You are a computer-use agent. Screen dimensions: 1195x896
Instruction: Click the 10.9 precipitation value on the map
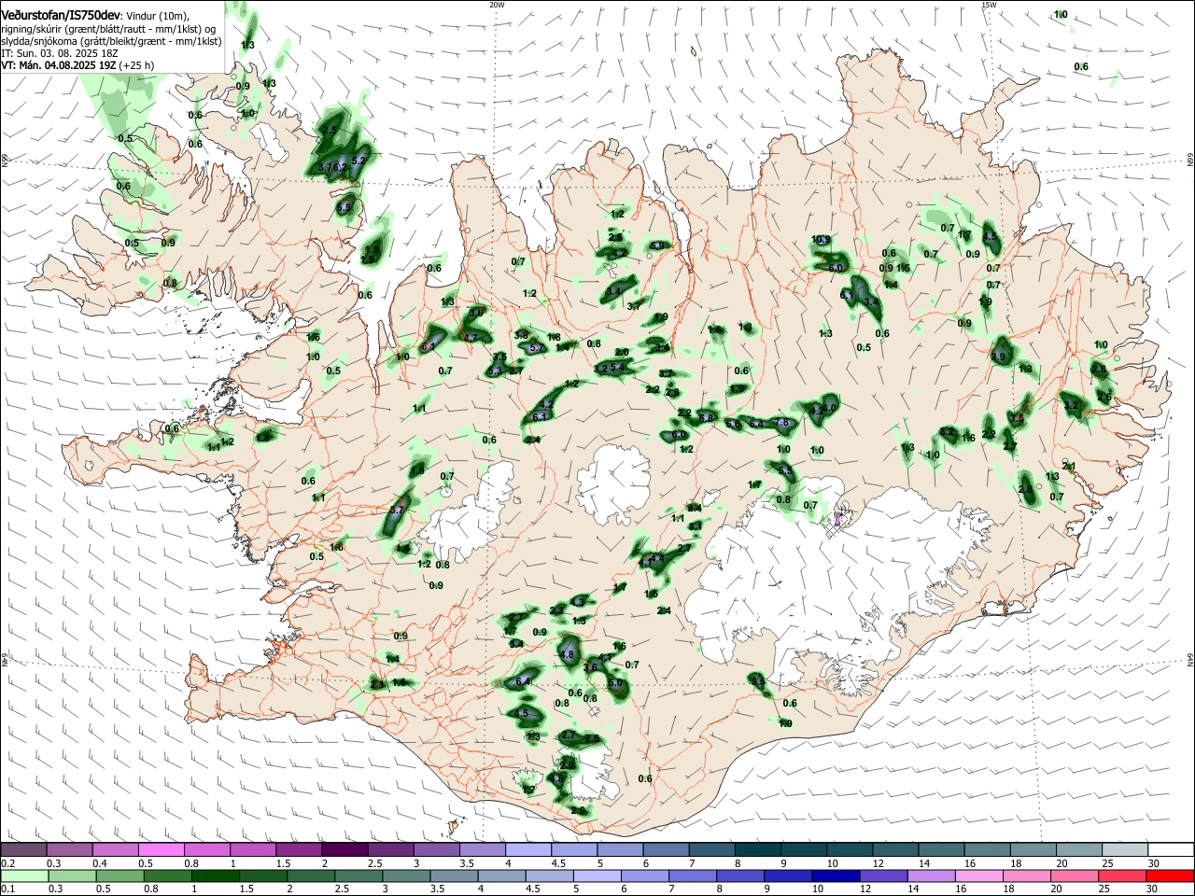coord(821,240)
